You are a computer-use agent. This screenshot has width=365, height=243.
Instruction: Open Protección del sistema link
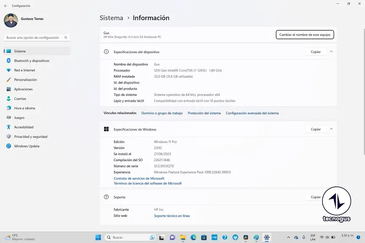(x=204, y=113)
